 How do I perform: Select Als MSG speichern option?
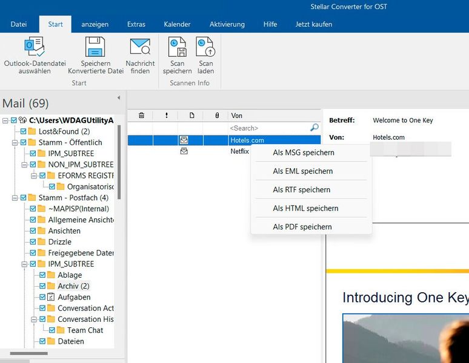pyautogui.click(x=303, y=152)
